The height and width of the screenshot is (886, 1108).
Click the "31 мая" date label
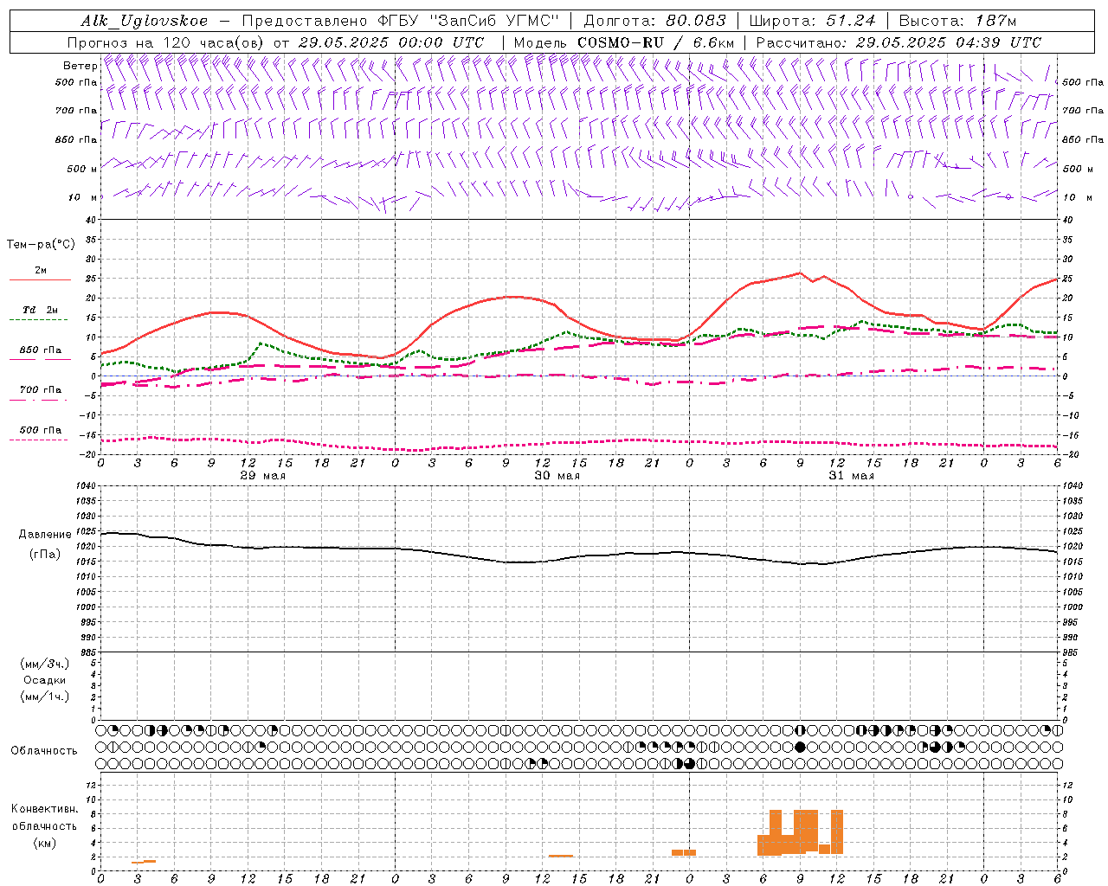[851, 476]
